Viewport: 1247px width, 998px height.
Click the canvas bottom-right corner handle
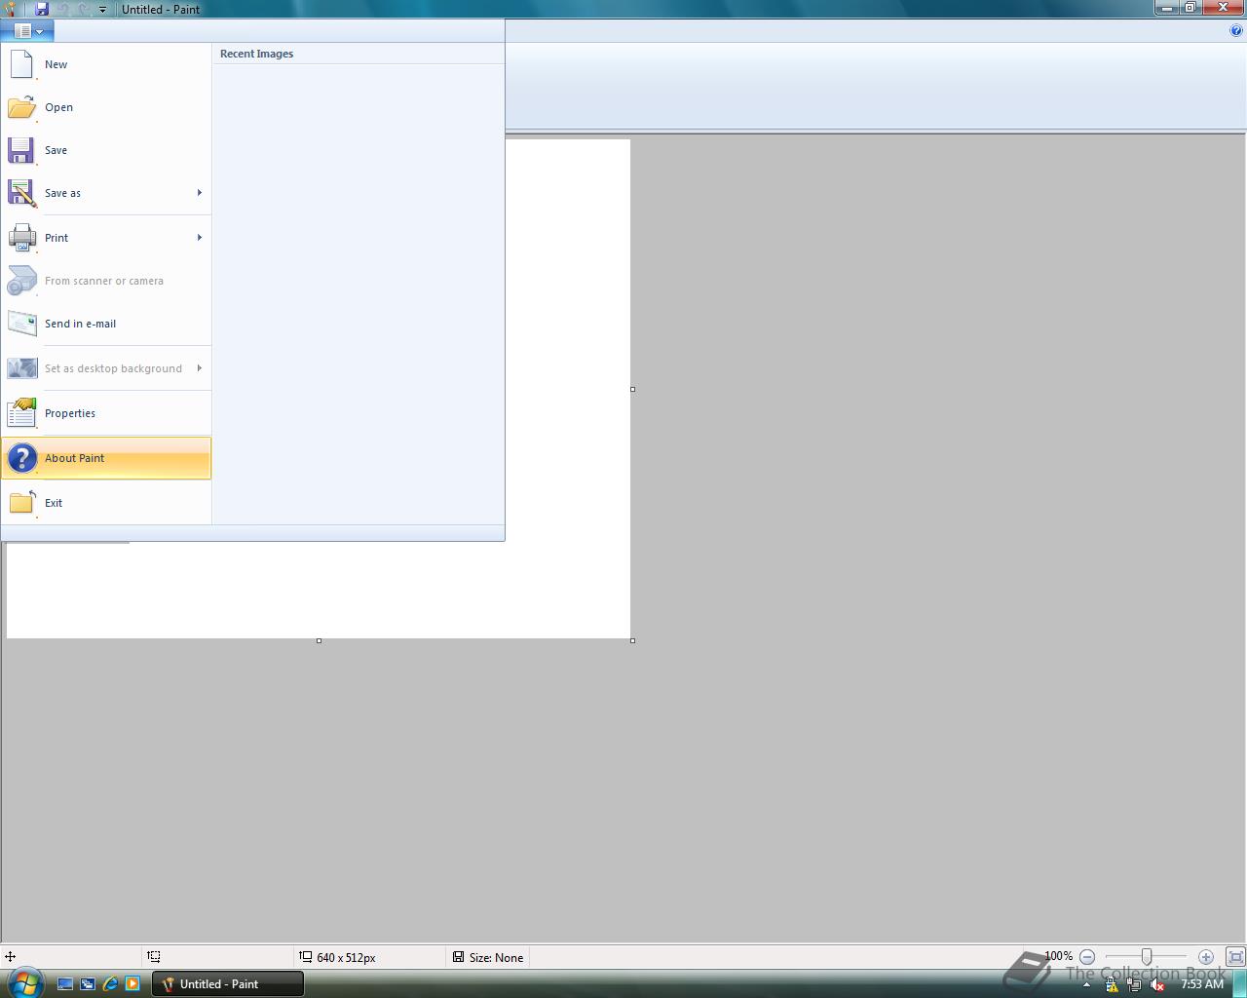click(x=632, y=640)
